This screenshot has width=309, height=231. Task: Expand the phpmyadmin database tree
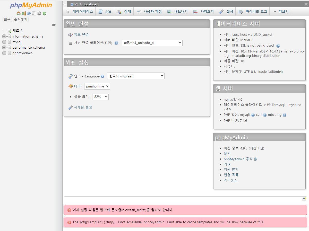[x=4, y=53]
